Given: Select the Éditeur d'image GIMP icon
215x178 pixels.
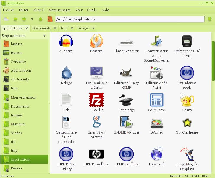Looking at the screenshot, I should click(x=126, y=72).
